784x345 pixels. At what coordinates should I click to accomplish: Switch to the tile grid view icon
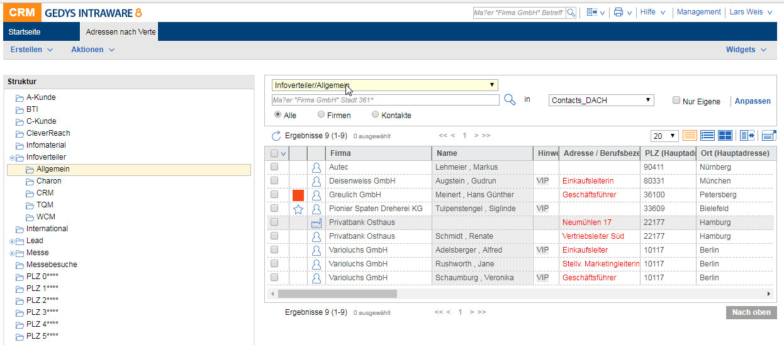[725, 136]
